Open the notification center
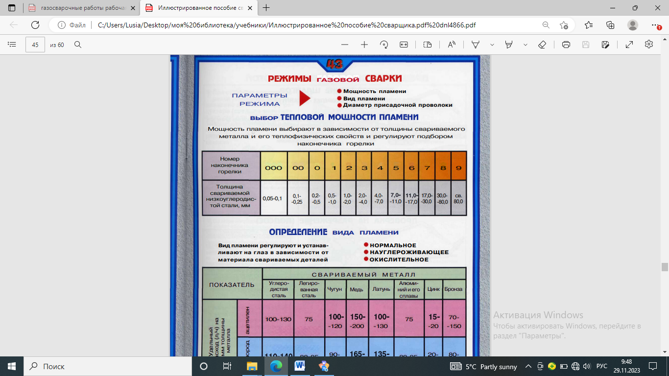This screenshot has width=669, height=376. point(652,366)
